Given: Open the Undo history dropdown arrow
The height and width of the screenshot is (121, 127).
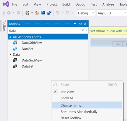Looking at the screenshot, I should tap(63, 13).
